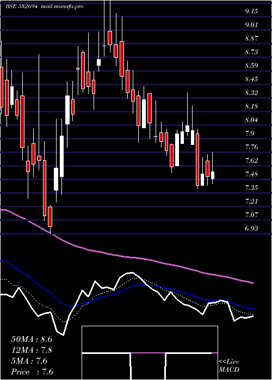Image resolution: width=272 pixels, height=380 pixels.
Task: Click the 7.62 price axis label
Action: 251,161
